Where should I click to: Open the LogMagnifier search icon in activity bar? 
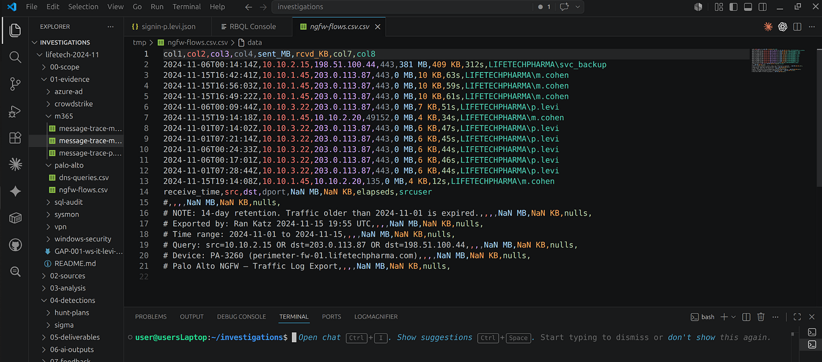(15, 271)
